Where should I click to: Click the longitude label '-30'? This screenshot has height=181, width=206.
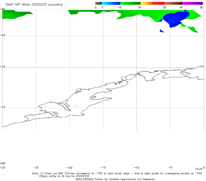[3, 168]
